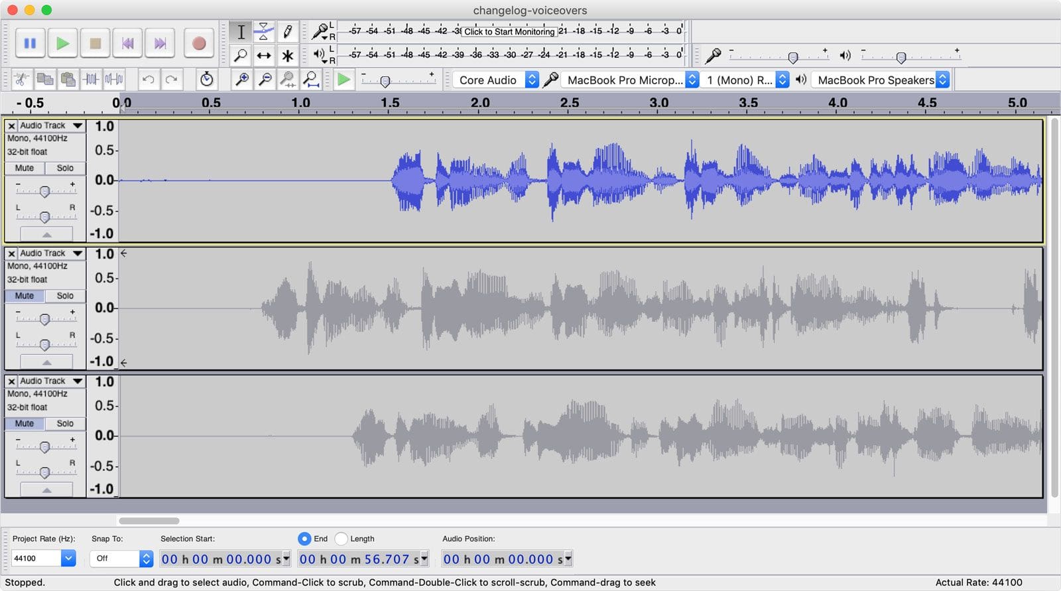Select the Selection (I-beam) tool
Screen dimensions: 1061x591
tap(241, 32)
